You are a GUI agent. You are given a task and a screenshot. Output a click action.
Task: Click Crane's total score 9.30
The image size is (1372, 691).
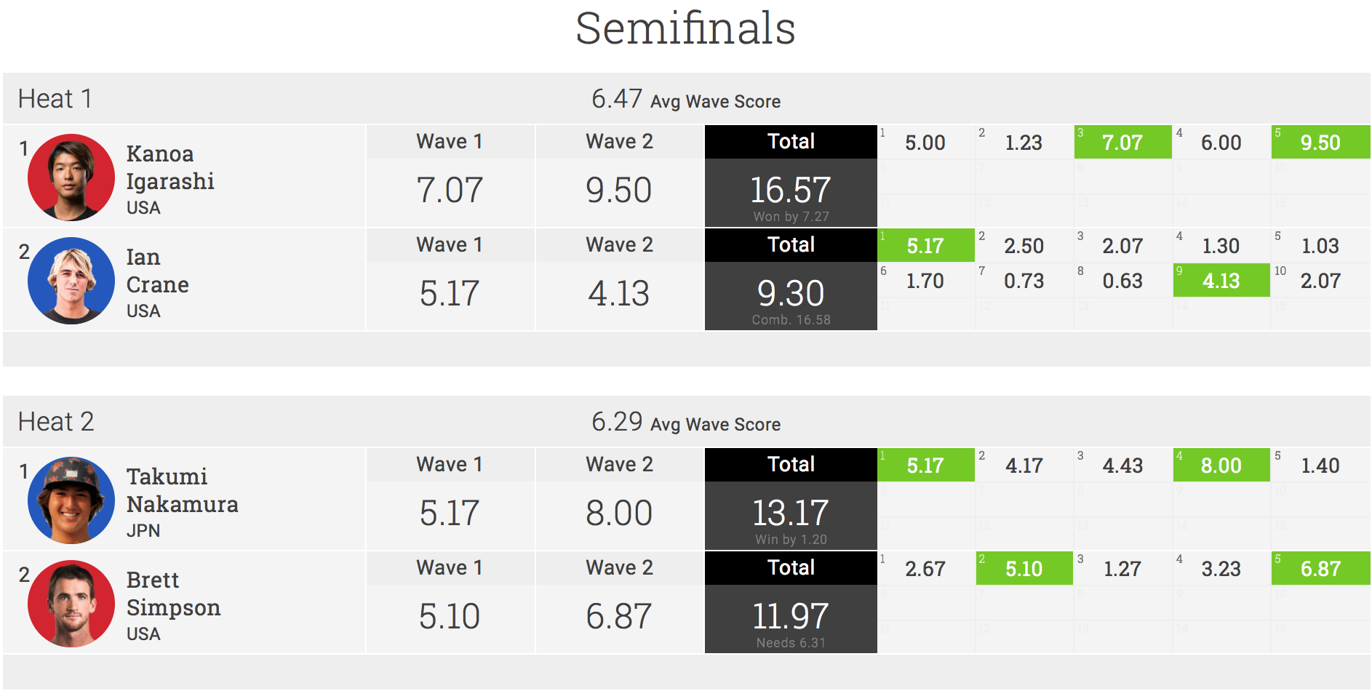(791, 294)
